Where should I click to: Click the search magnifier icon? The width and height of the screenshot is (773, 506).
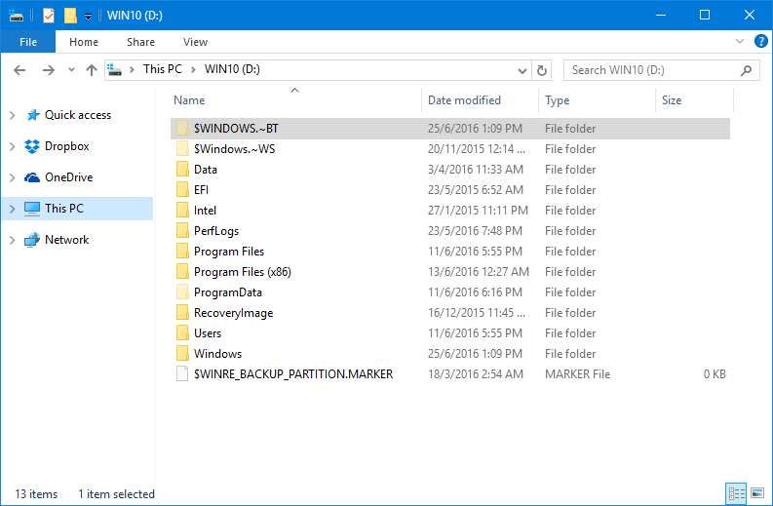(x=746, y=70)
